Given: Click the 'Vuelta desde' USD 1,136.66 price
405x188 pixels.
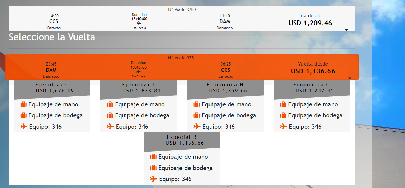Looking at the screenshot, I should (x=313, y=71).
